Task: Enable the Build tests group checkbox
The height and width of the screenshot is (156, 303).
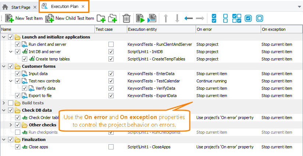Action: click(11, 103)
